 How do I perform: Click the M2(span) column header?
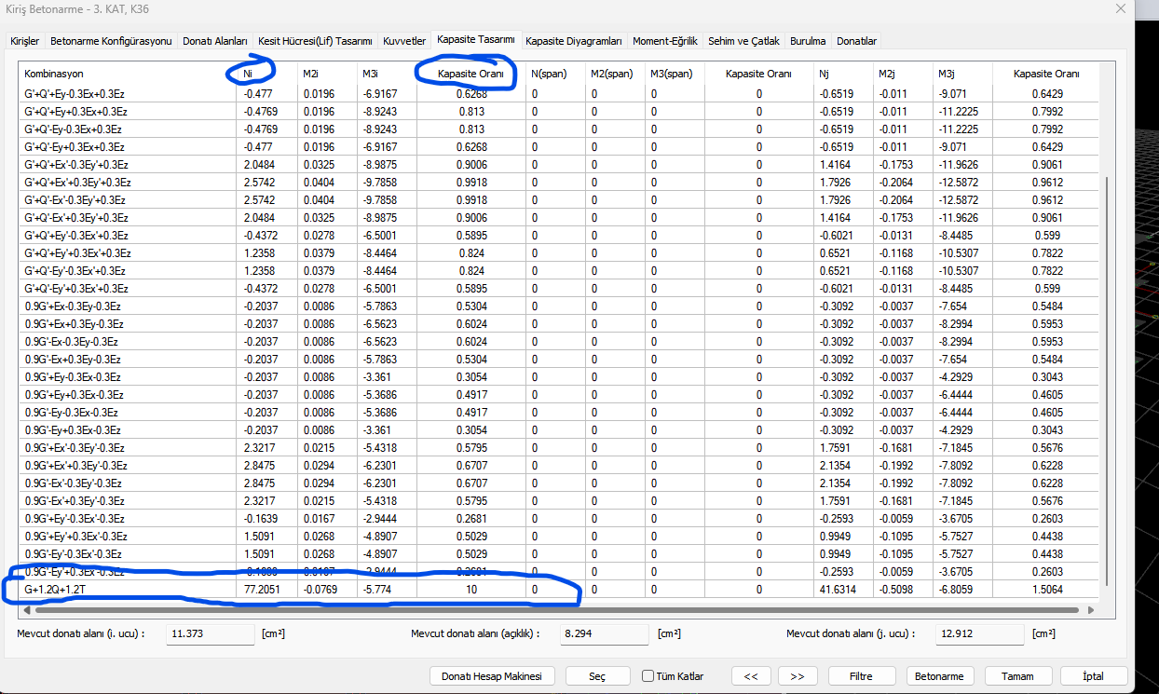click(x=615, y=73)
